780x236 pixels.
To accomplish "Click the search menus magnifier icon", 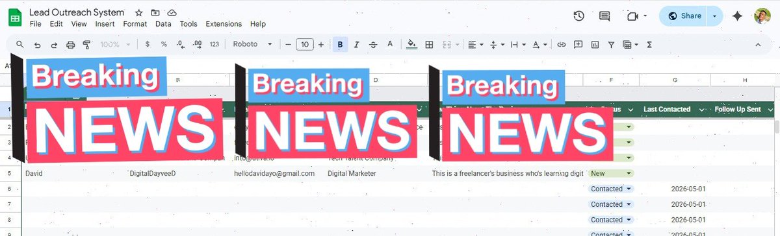I will (20, 45).
